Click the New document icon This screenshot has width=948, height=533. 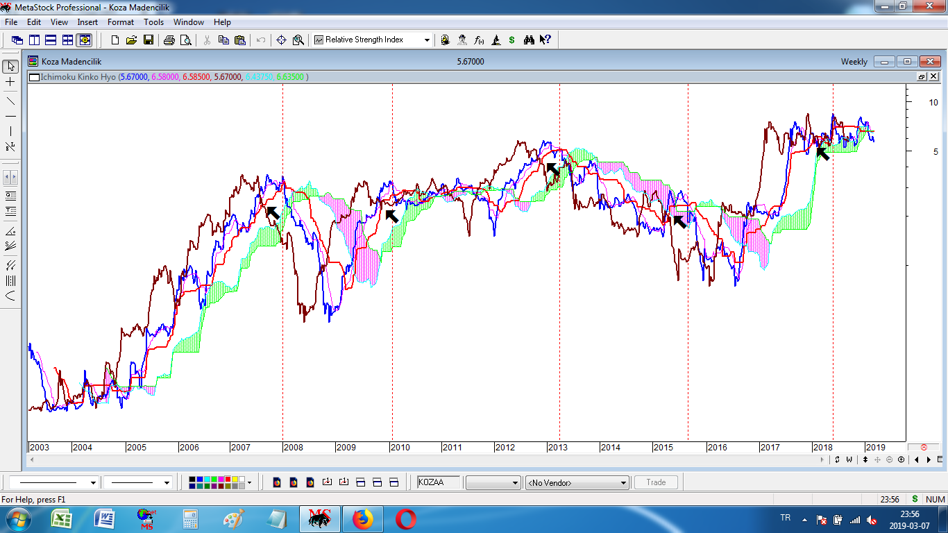pyautogui.click(x=115, y=40)
